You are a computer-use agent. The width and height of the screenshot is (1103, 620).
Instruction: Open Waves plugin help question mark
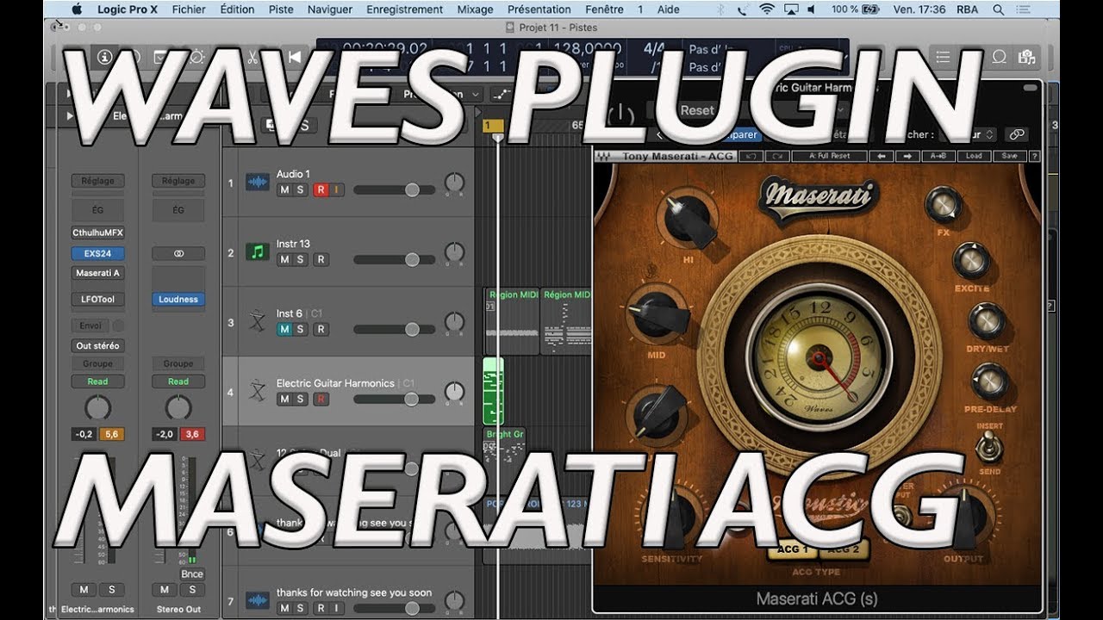(x=1034, y=157)
